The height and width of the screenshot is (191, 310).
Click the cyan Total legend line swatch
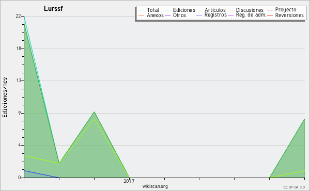[142, 10]
